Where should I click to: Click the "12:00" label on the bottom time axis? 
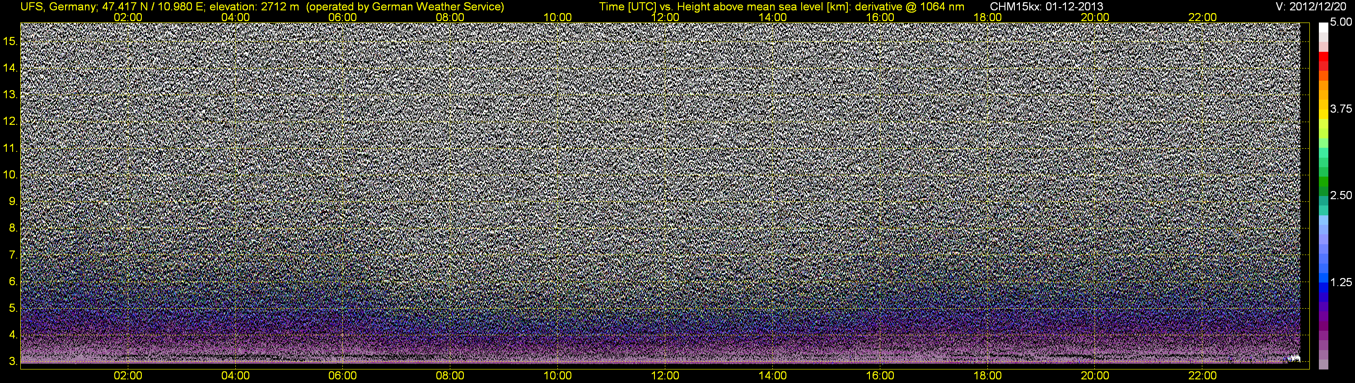coord(665,376)
